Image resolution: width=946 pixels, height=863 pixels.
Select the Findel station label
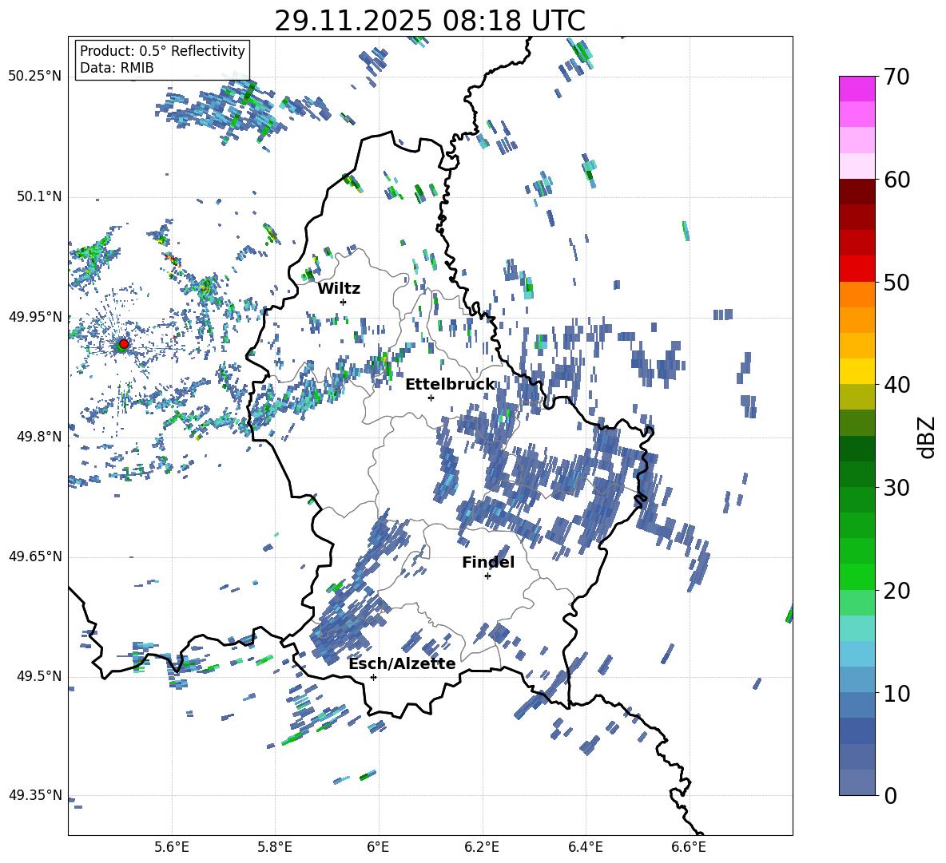488,562
